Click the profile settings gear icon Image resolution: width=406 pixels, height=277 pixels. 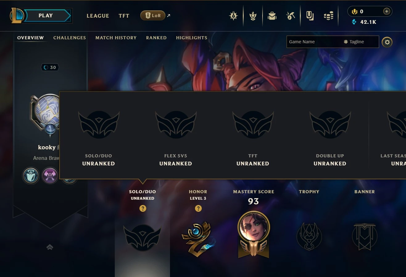(387, 42)
